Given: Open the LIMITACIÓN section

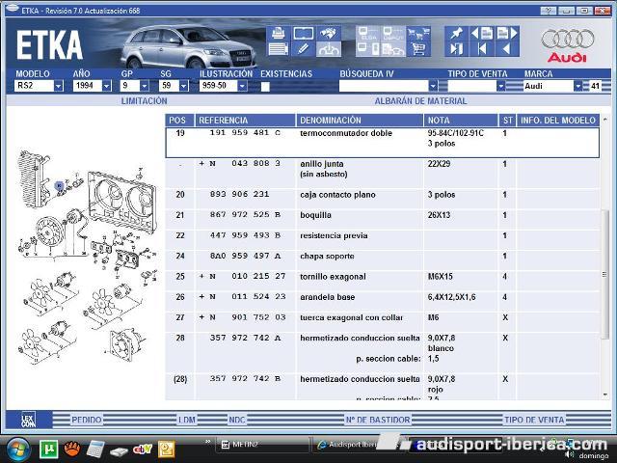Looking at the screenshot, I should pyautogui.click(x=144, y=101).
